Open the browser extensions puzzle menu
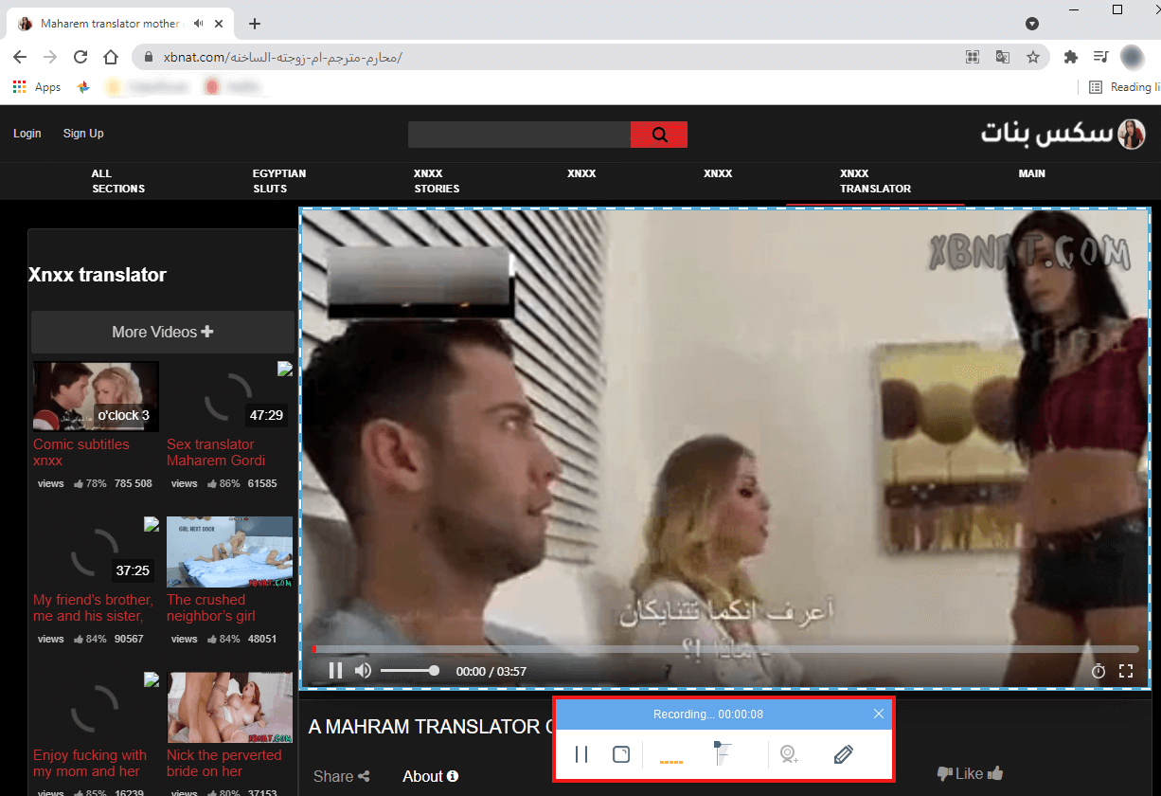 [x=1071, y=57]
